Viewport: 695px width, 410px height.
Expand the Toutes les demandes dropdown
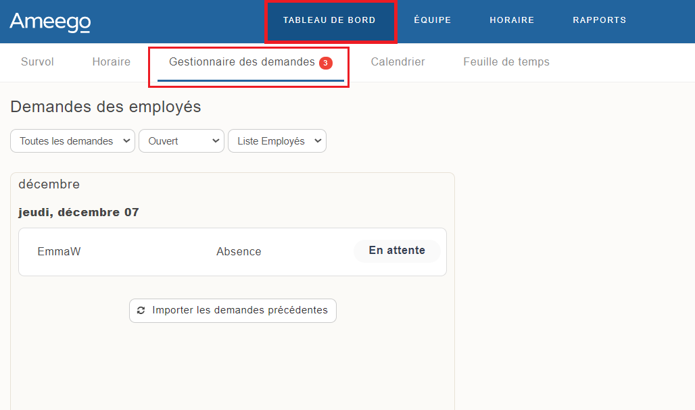pyautogui.click(x=73, y=141)
